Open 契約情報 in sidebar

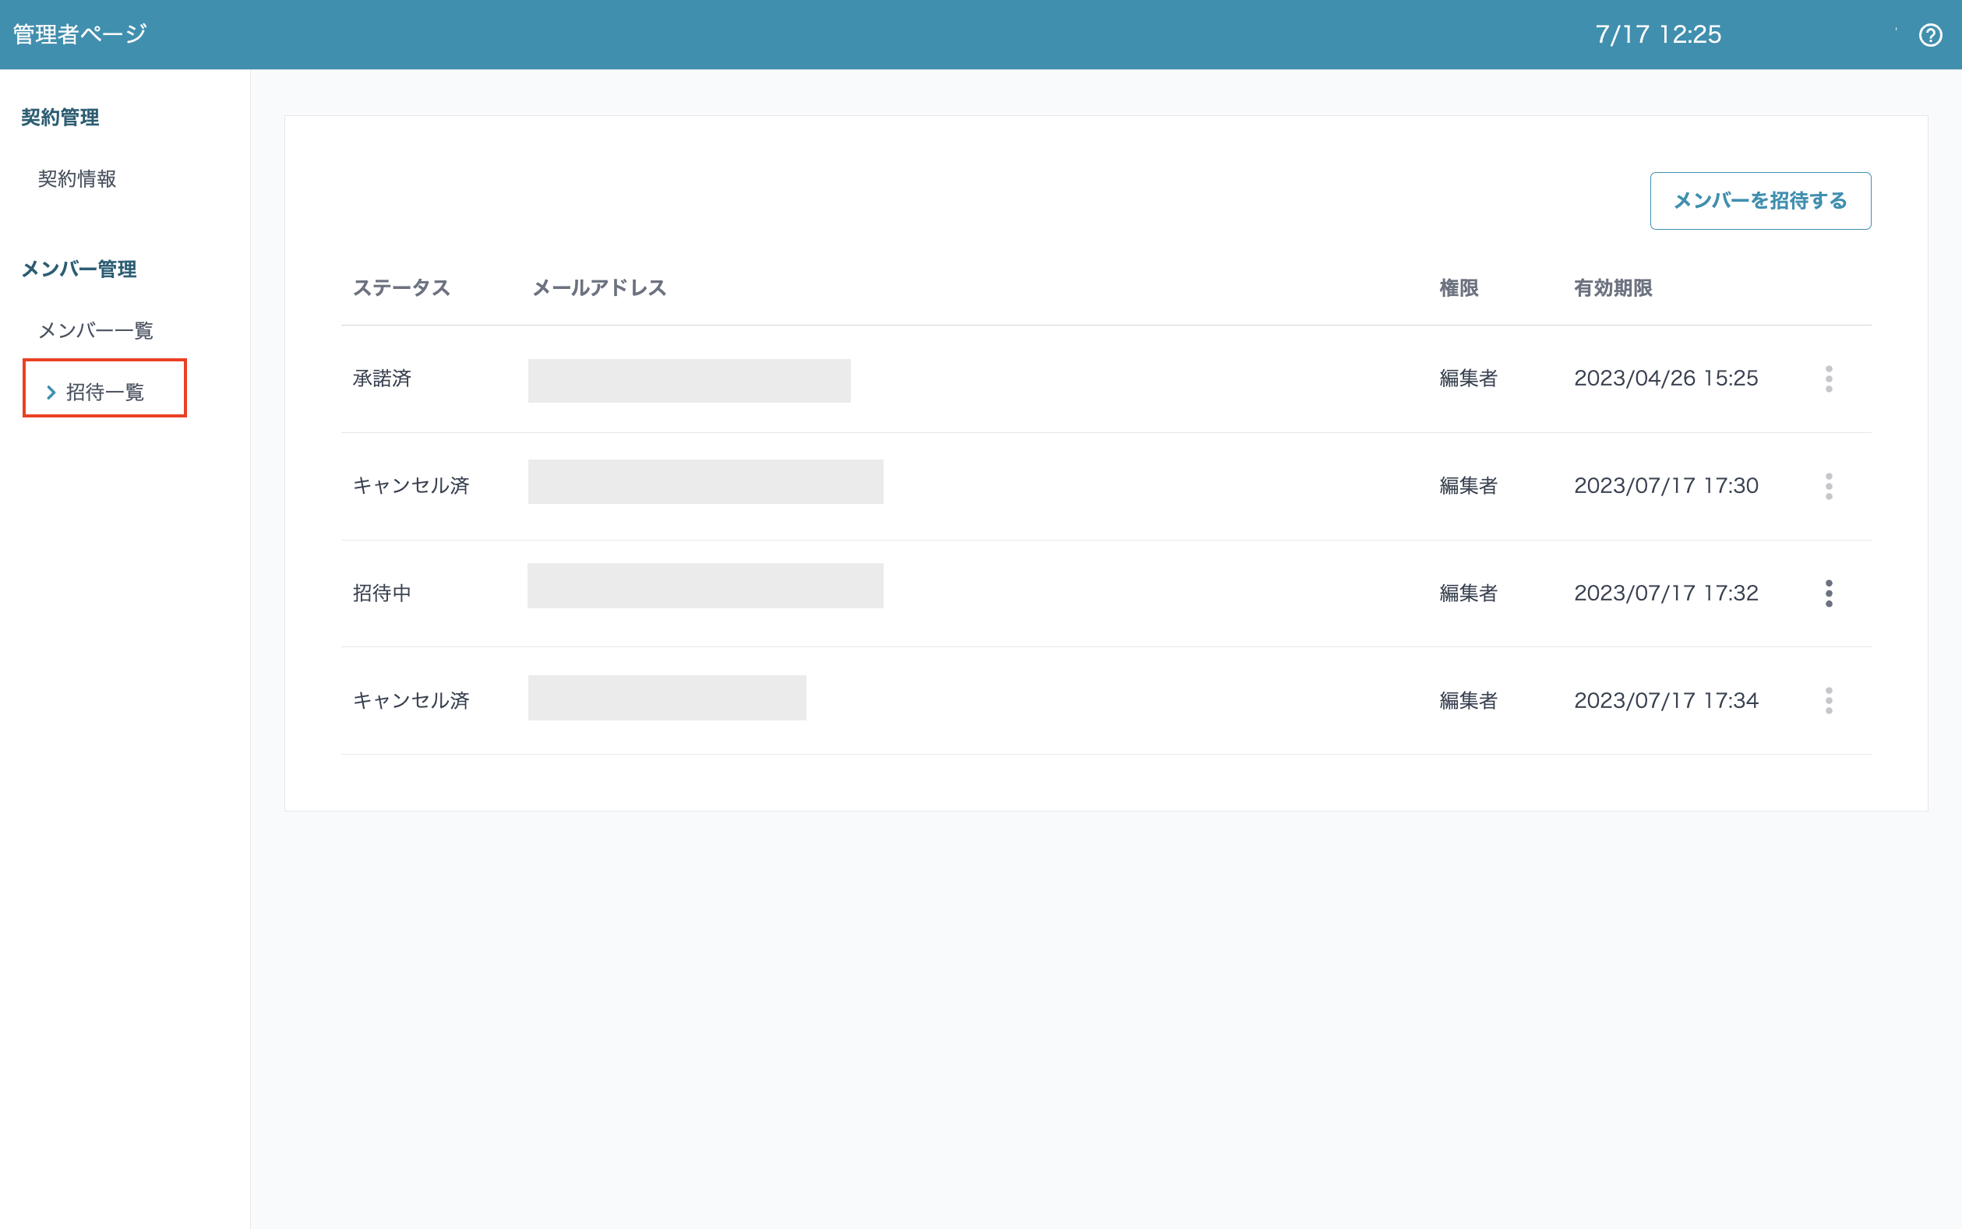coord(77,179)
